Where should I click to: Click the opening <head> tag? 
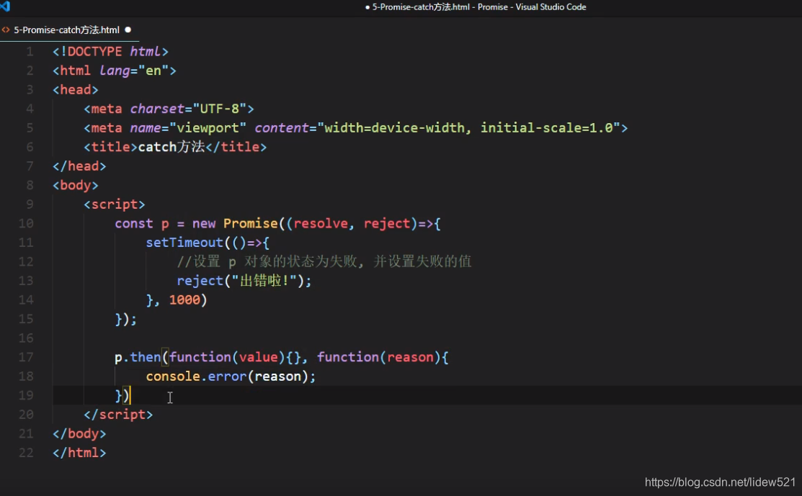click(75, 90)
